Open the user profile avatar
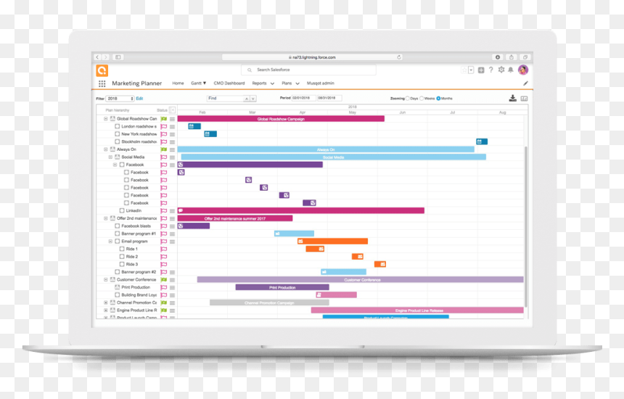624x399 pixels. pos(523,70)
